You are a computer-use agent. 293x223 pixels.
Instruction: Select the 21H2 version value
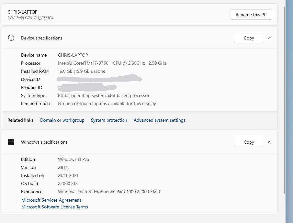[x=63, y=167]
